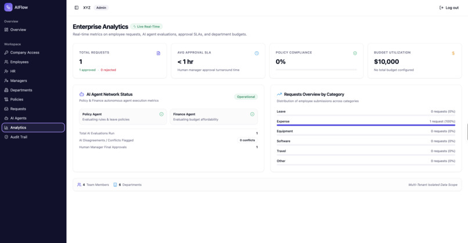Click the Team Members people icon

coord(79,185)
